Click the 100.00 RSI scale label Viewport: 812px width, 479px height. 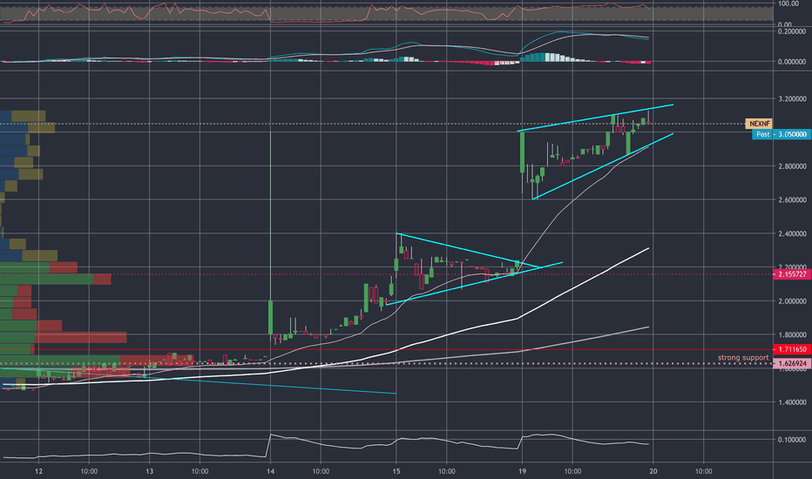click(788, 3)
